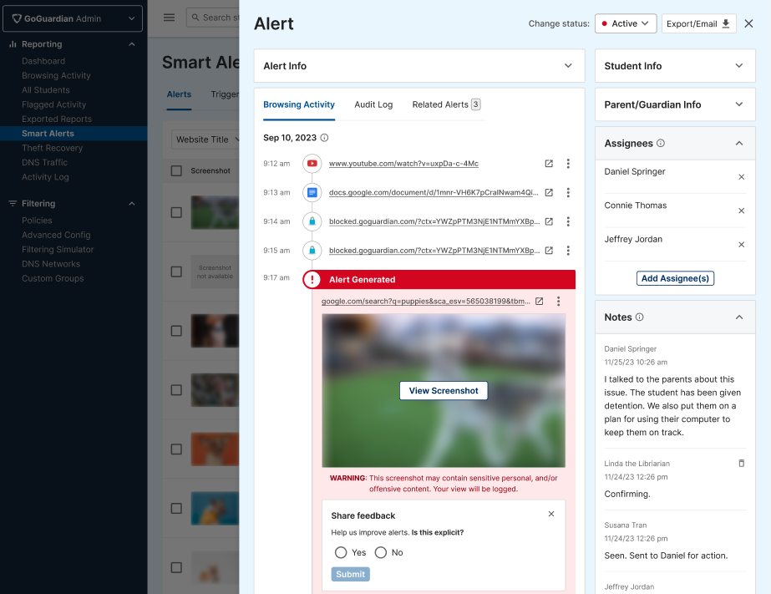Click the blocked lock icon at 9:15 am
This screenshot has width=771, height=594.
click(312, 251)
